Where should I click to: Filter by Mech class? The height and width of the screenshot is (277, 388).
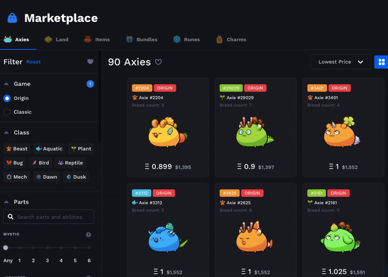coord(17,177)
